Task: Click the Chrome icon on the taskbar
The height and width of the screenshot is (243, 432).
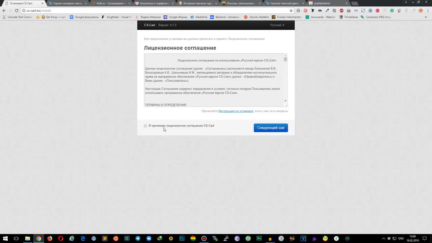Action: pos(39,239)
